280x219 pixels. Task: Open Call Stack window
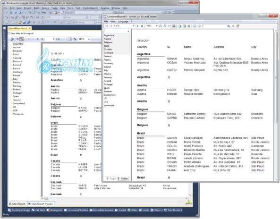coord(38,210)
